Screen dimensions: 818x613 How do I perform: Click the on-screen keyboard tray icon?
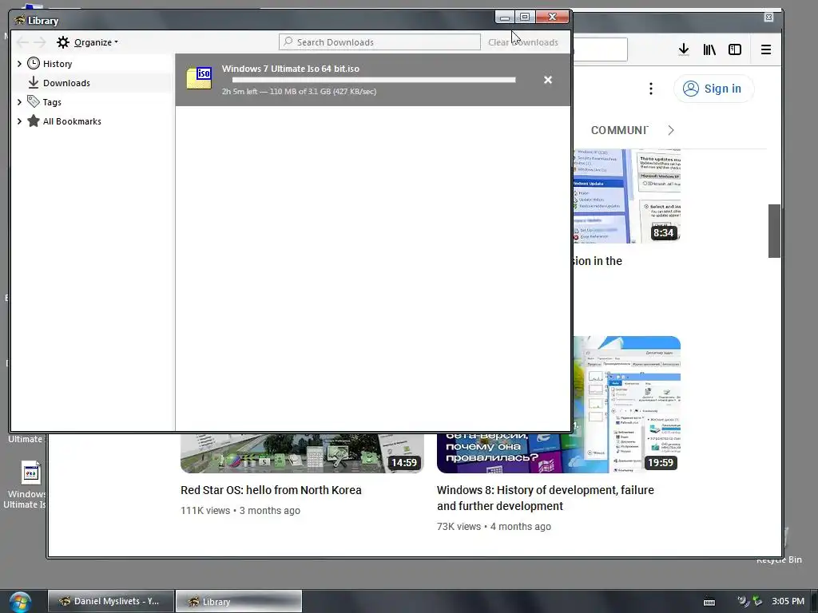tap(709, 602)
